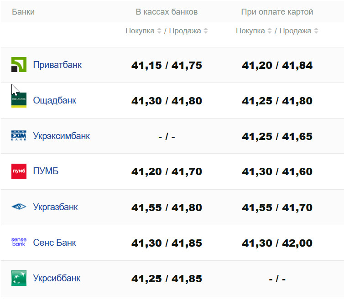
Task: Open the Приватбанк link
Action: (x=57, y=65)
